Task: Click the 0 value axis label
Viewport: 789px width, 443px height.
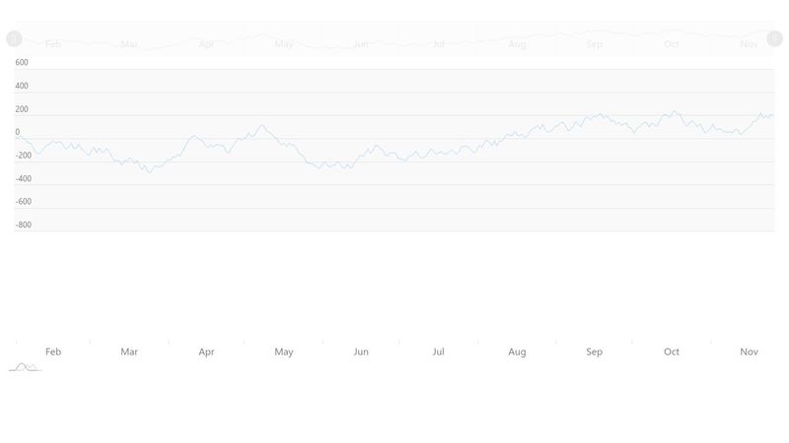Action: click(18, 132)
